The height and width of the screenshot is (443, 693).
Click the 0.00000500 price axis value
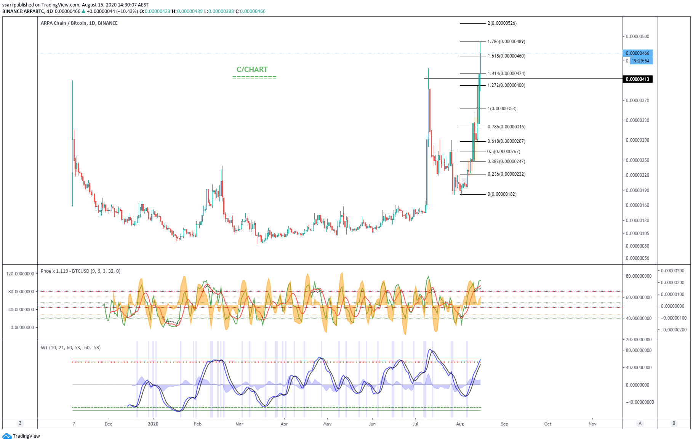[637, 37]
